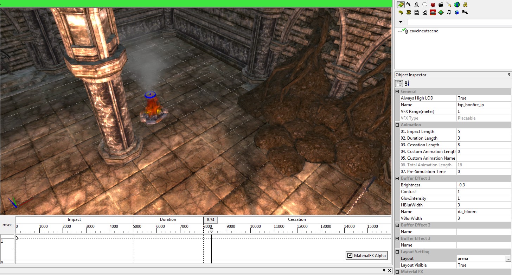Select the speech bubble conversation icon
Image resolution: width=512 pixels, height=275 pixels.
[x=424, y=5]
